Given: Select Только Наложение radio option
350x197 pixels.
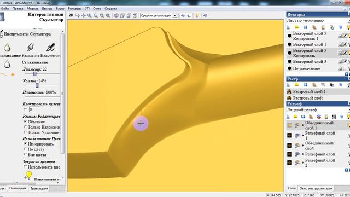Looking at the screenshot, I should coord(25,127).
